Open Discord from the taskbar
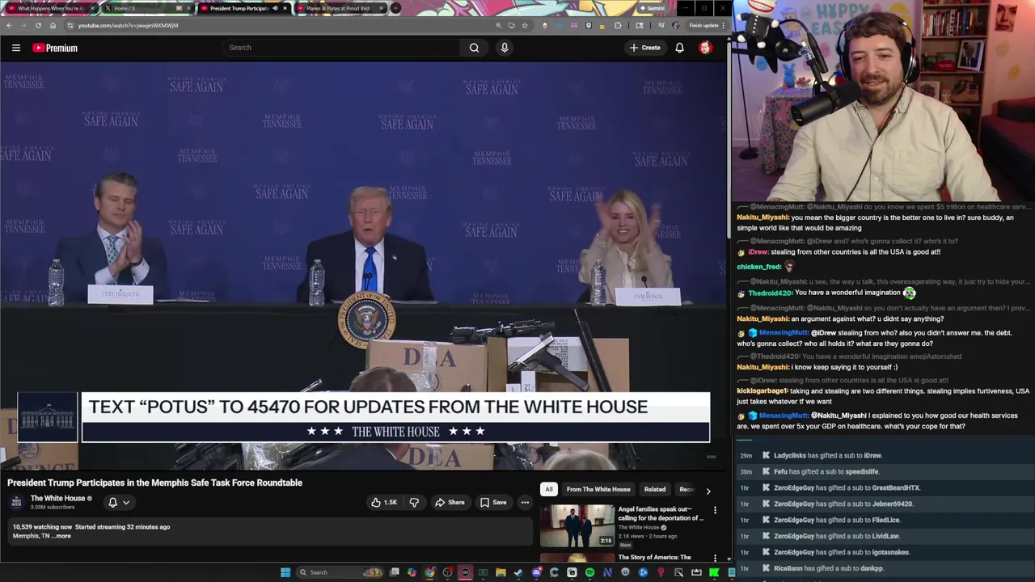 537,572
